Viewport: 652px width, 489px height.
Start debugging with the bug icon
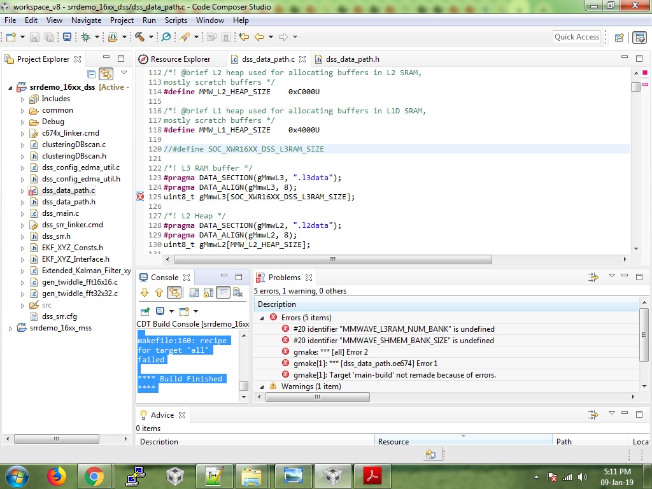[86, 37]
